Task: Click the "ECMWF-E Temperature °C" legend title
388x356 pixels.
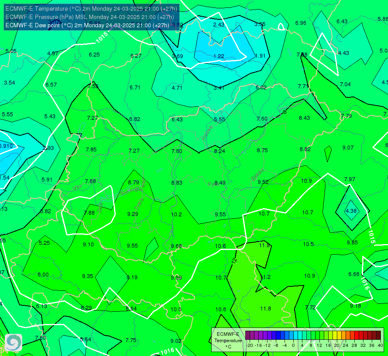Action: (228, 341)
